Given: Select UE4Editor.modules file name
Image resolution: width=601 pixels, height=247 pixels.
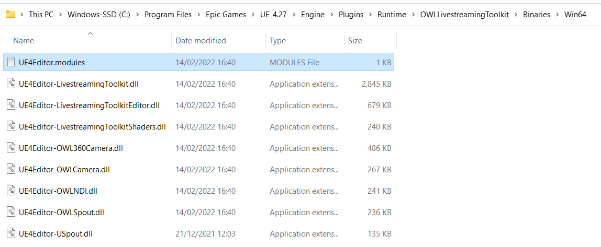Looking at the screenshot, I should tap(52, 62).
